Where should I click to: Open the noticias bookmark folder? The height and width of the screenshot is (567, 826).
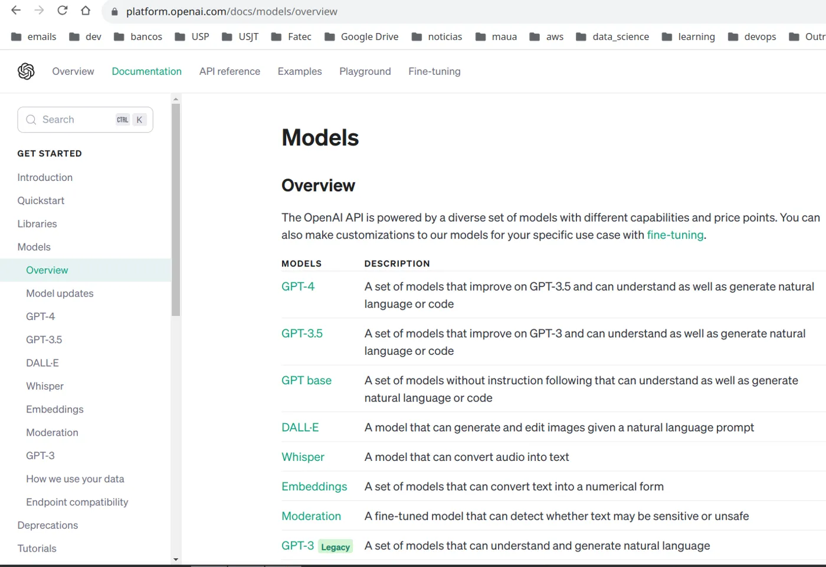coord(437,37)
